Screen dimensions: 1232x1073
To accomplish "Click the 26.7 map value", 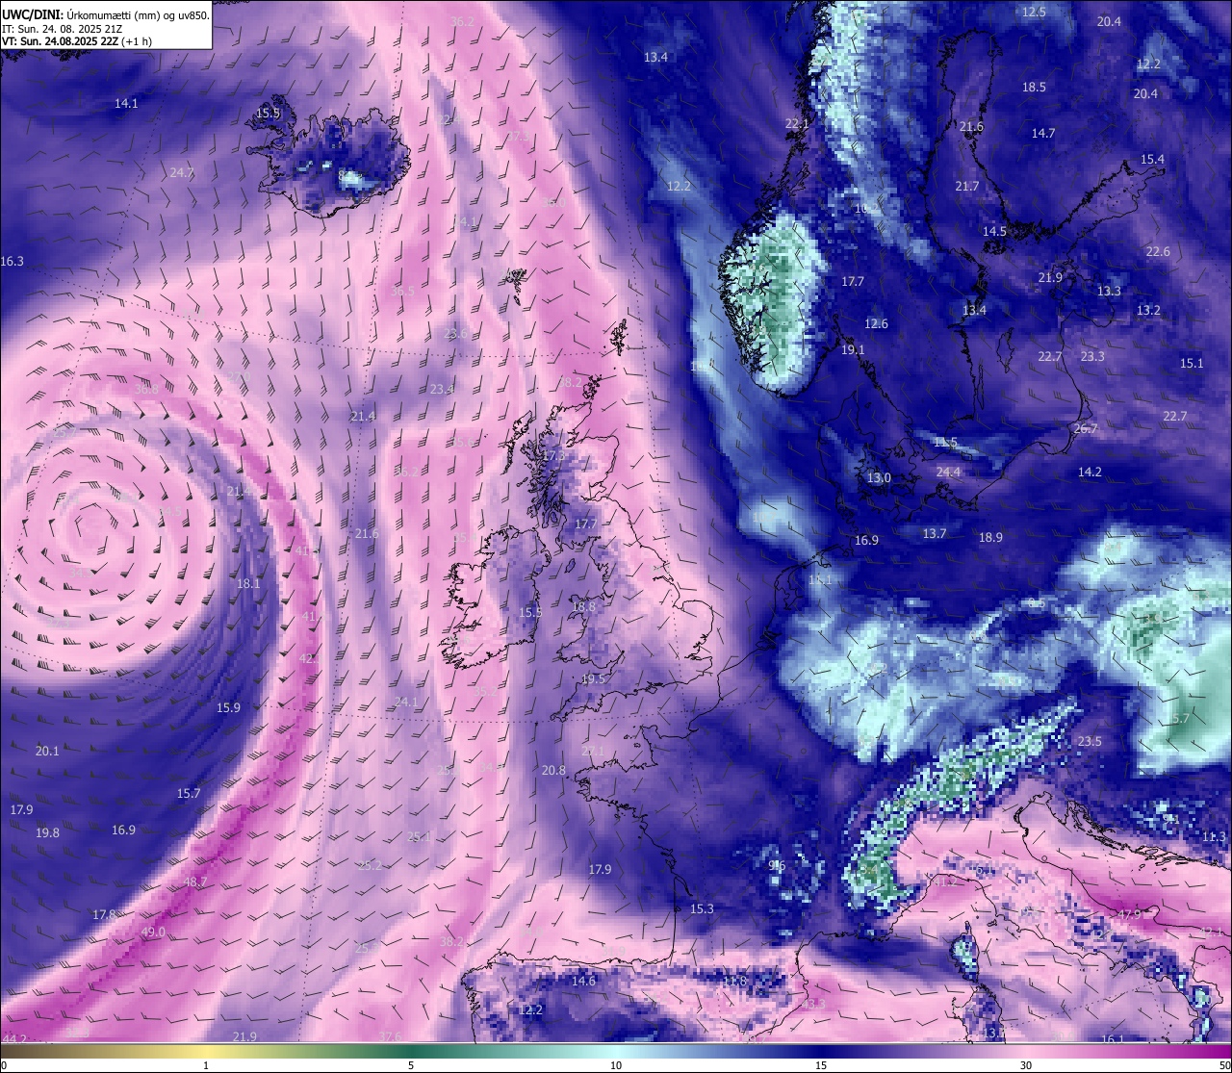I will [x=1086, y=428].
